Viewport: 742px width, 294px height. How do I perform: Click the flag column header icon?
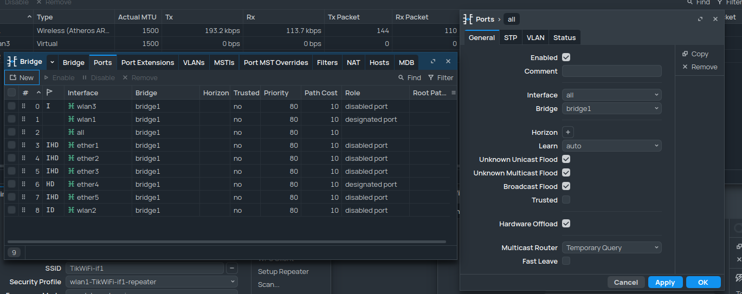(50, 93)
